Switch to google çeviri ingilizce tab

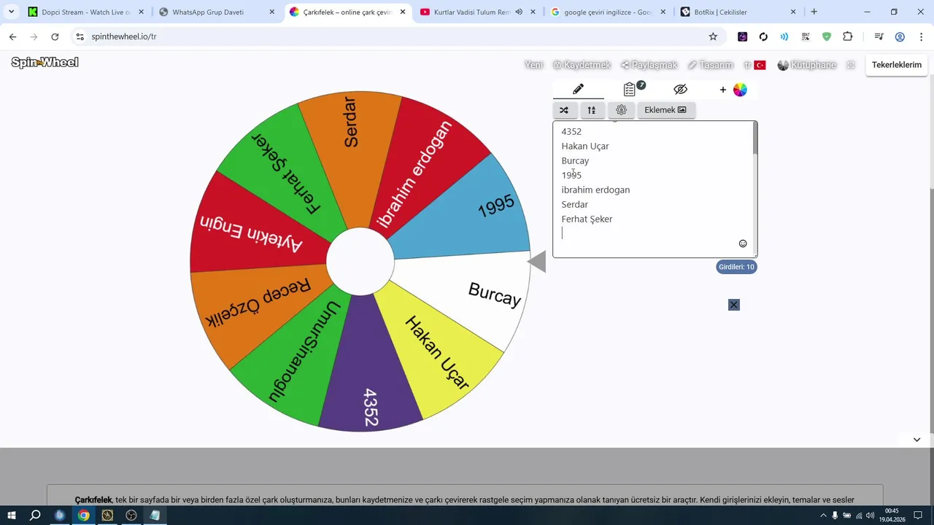coord(608,12)
